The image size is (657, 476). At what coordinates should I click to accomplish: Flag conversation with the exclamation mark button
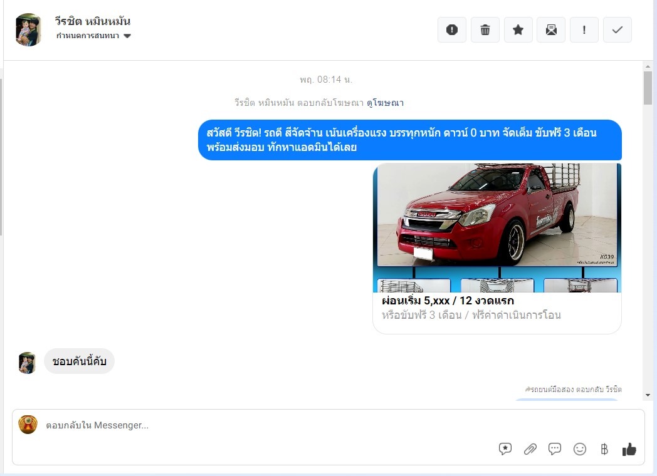coord(584,30)
